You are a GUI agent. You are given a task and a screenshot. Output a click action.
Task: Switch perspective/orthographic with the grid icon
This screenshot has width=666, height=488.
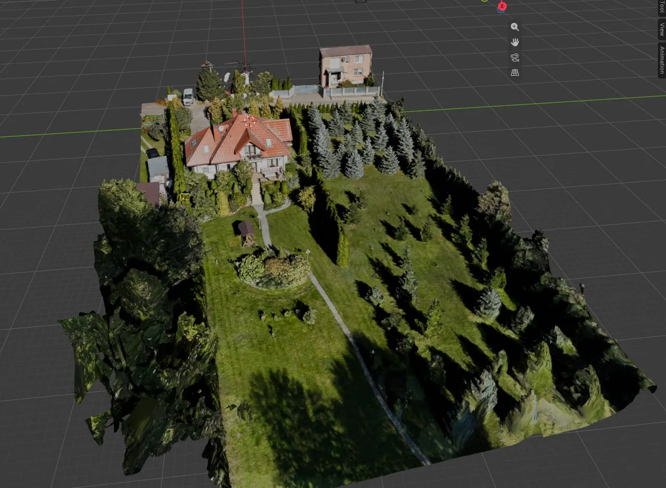(x=515, y=73)
